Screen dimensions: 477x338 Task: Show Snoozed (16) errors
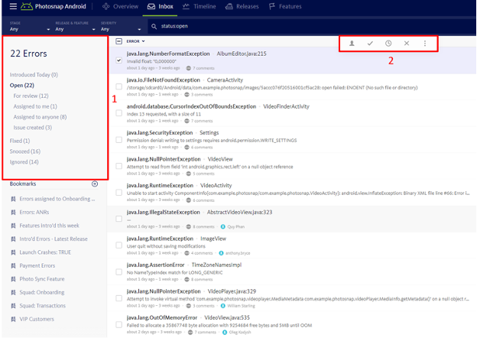(x=25, y=151)
